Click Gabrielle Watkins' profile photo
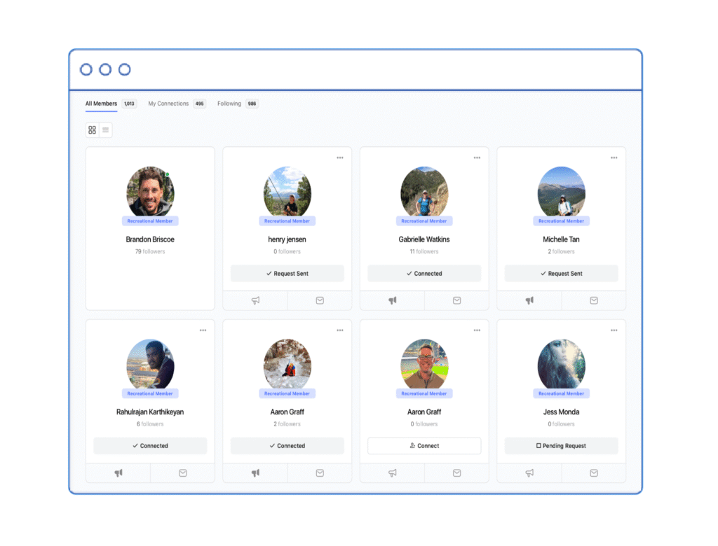Screen dimensions: 718x546 click(x=424, y=191)
